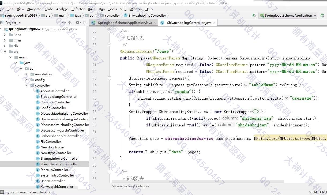Click the Collapse All icon in Project panel
Screen dimensions: 327x195
tap(70, 22)
